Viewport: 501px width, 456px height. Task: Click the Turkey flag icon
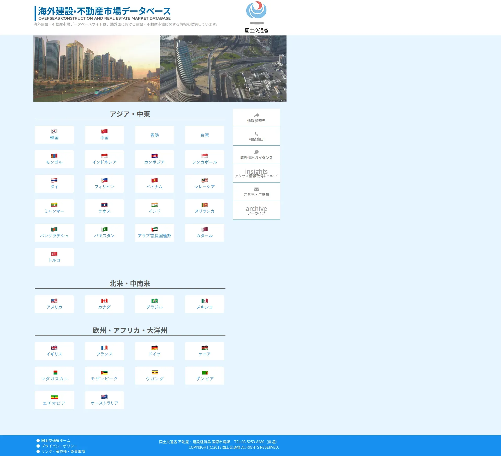pos(54,254)
